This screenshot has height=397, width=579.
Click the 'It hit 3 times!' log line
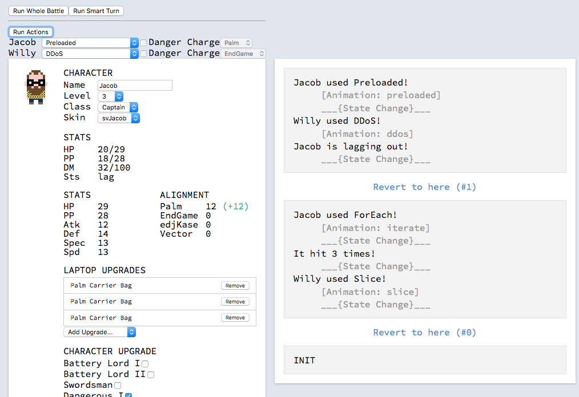[334, 253]
